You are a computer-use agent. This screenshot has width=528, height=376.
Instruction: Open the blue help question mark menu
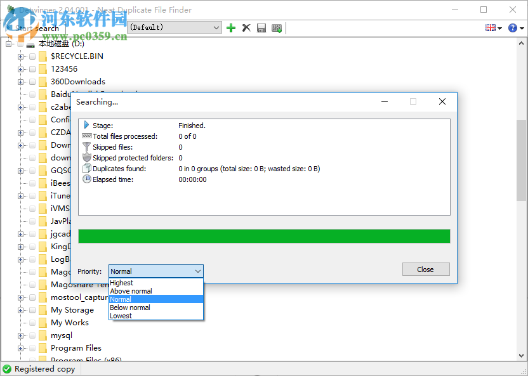(516, 28)
